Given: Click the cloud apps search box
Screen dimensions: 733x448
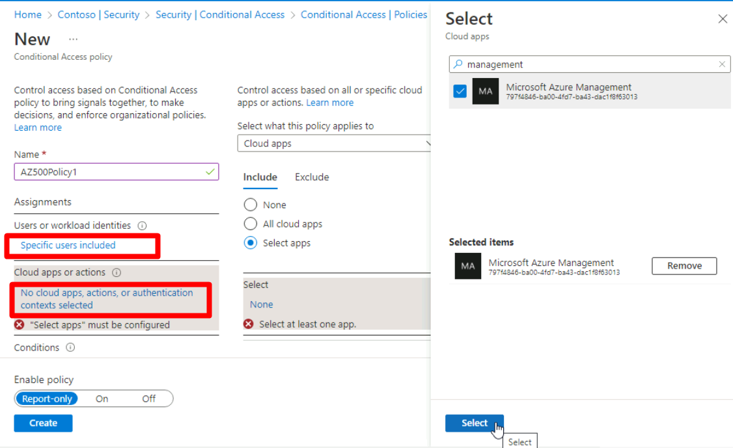Looking at the screenshot, I should coord(590,64).
